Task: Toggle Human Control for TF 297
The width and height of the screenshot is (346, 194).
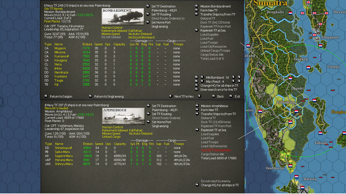Action: [112, 127]
